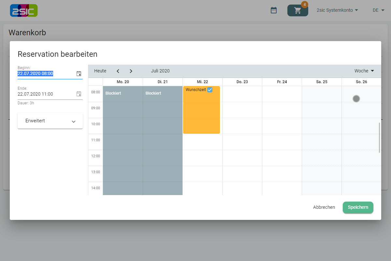Toggle the Wunschzeit checkbox
Image resolution: width=391 pixels, height=261 pixels.
[x=210, y=90]
